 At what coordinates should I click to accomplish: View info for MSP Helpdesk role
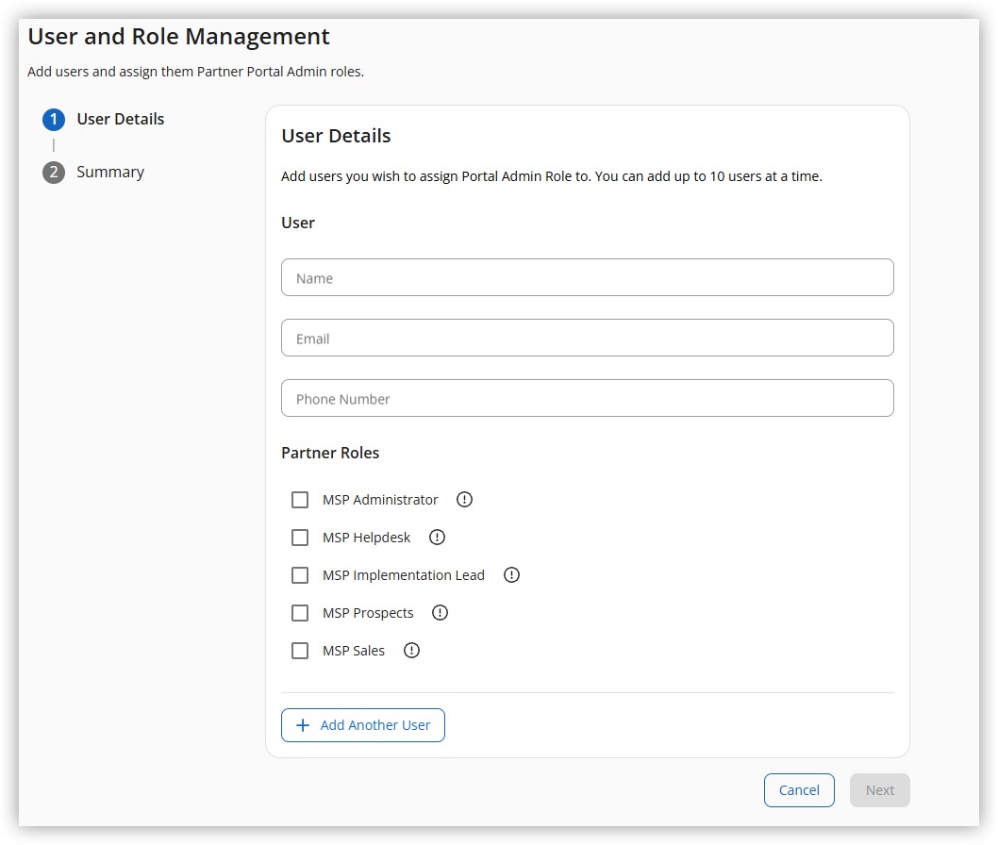coord(436,537)
